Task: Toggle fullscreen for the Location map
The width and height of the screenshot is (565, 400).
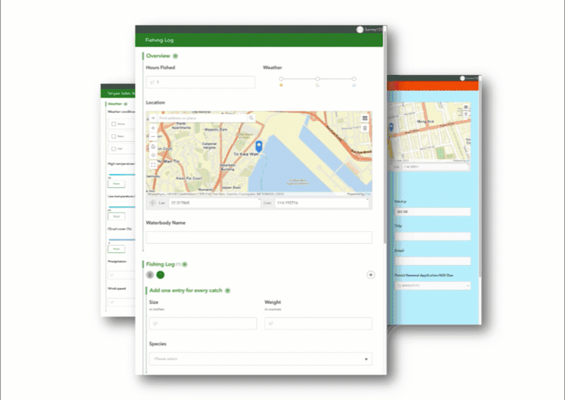Action: [153, 165]
